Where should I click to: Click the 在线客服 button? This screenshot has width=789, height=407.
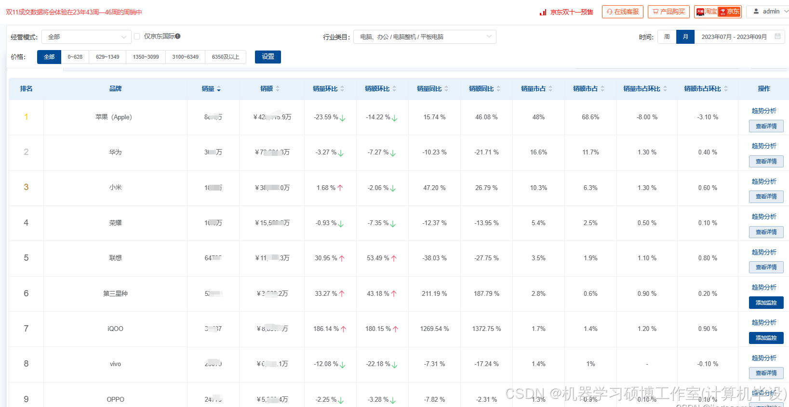[x=623, y=12]
